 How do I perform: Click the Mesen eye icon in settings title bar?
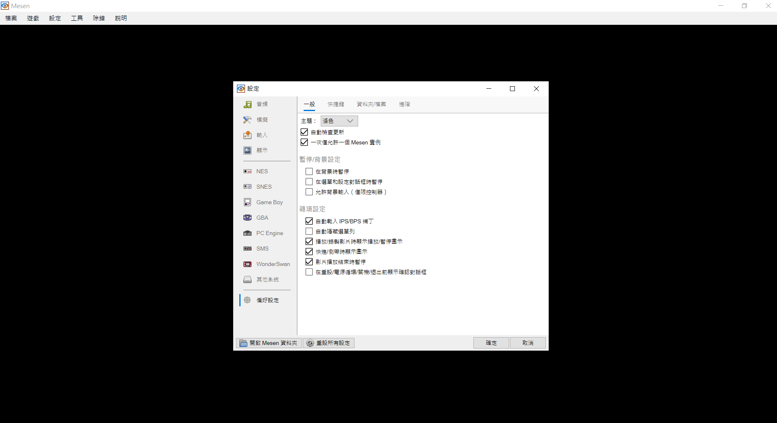[241, 89]
